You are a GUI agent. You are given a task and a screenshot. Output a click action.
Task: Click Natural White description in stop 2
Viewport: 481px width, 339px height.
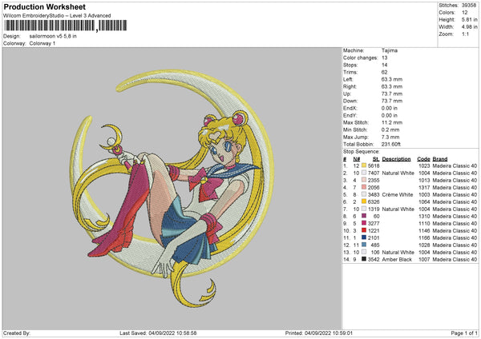(398, 173)
